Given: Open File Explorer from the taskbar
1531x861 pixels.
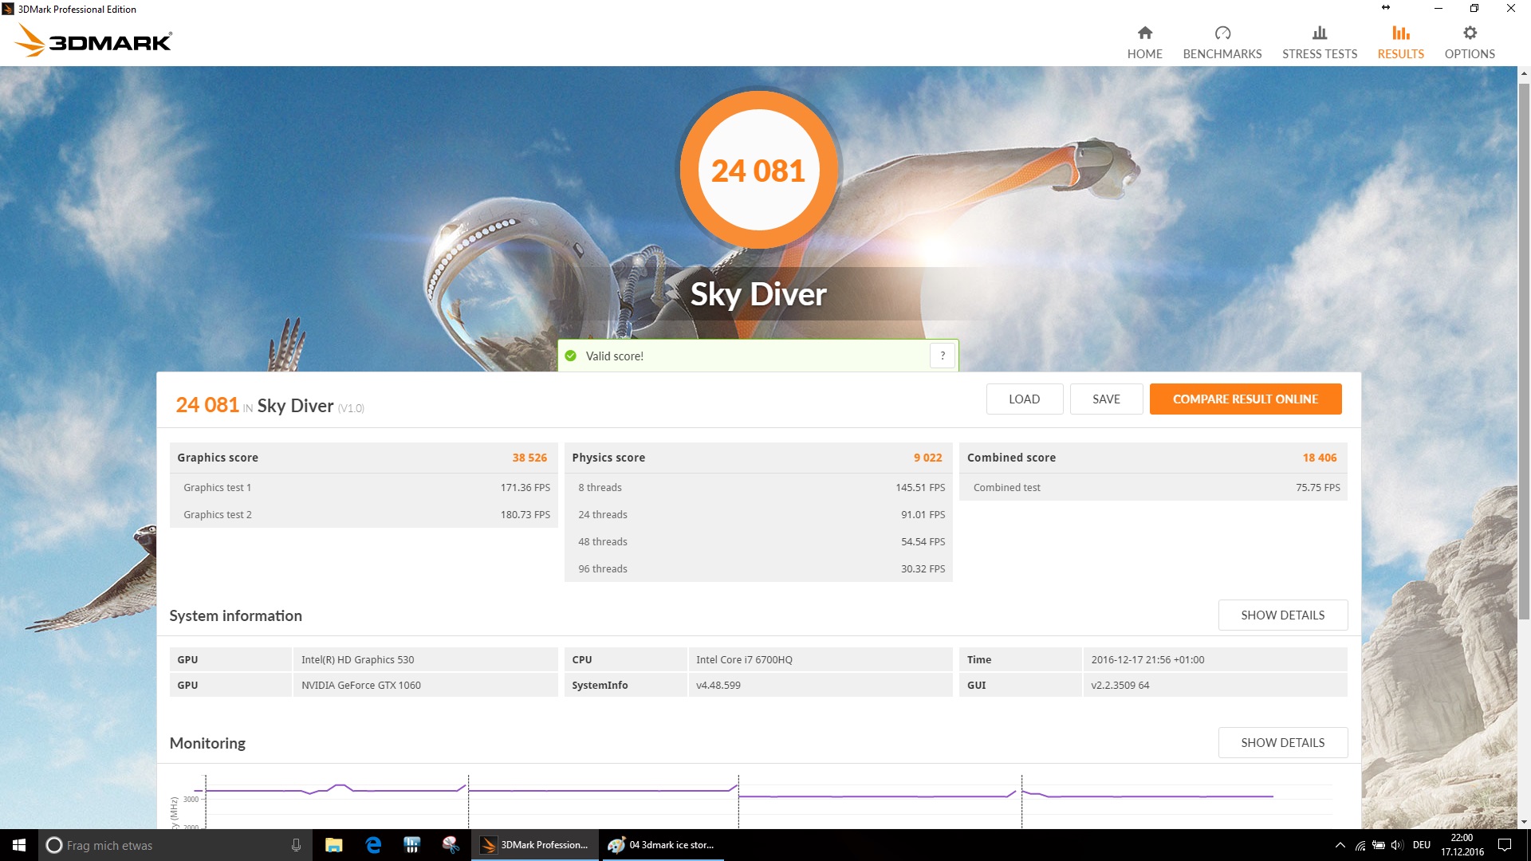Looking at the screenshot, I should [334, 845].
